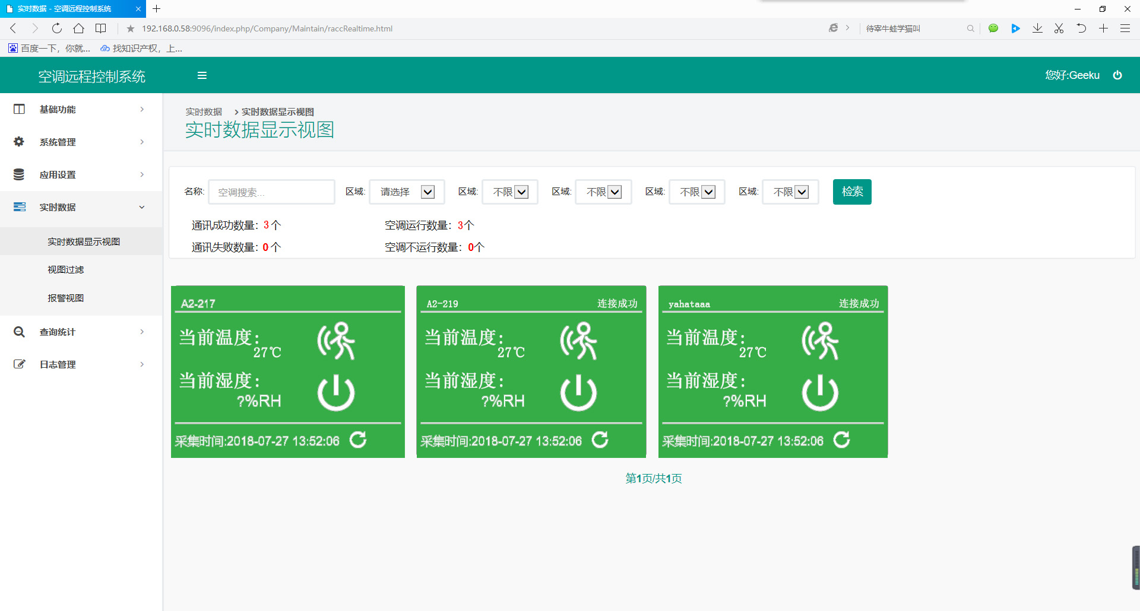Viewport: 1140px width, 611px height.
Task: Click the logout power icon beside Geeku
Action: pyautogui.click(x=1117, y=75)
